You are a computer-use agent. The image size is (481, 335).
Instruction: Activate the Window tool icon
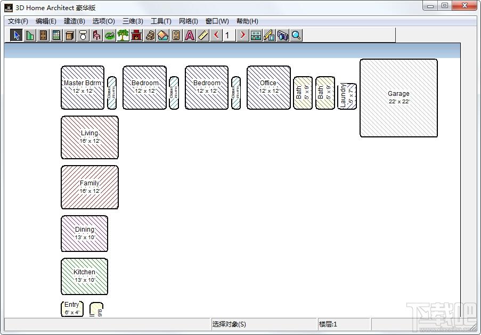point(56,35)
